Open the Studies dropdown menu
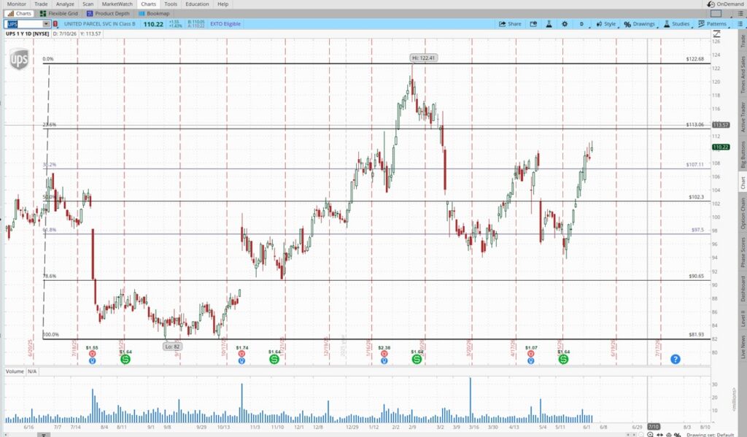The image size is (747, 437). (x=677, y=24)
